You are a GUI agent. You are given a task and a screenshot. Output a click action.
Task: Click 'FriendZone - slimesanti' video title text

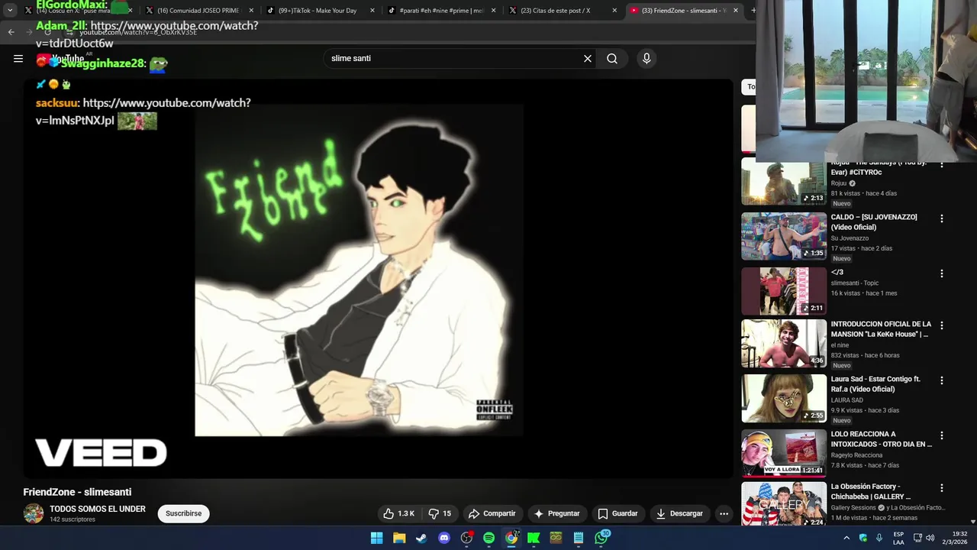(77, 492)
